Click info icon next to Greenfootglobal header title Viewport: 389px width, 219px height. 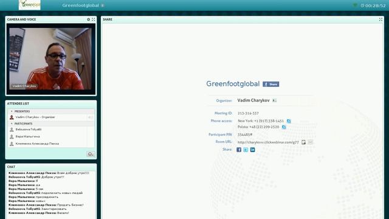click(103, 5)
